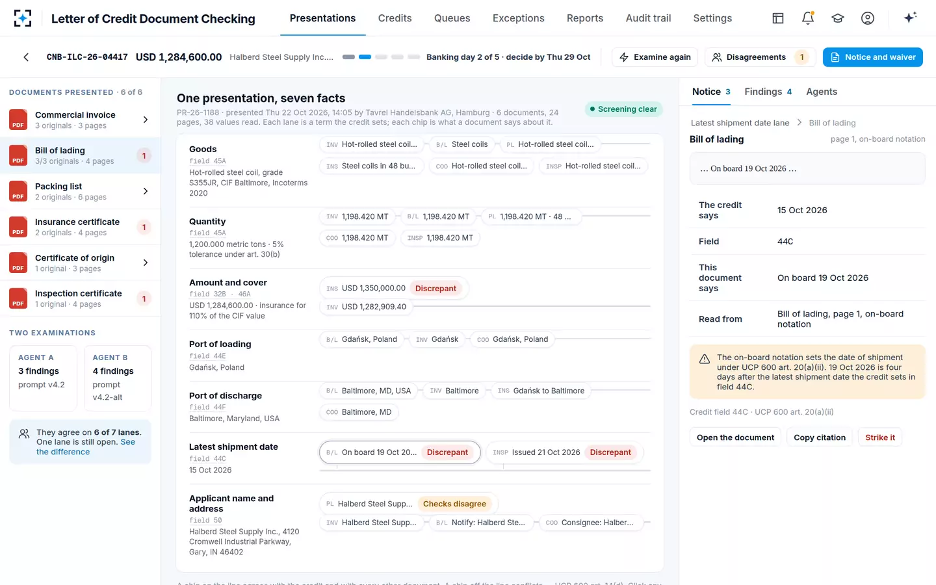Expand the Commercial invoice row chevron
936x585 pixels.
tap(145, 120)
